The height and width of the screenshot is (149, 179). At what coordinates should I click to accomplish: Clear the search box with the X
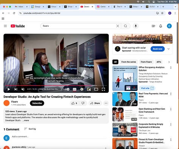(118, 26)
